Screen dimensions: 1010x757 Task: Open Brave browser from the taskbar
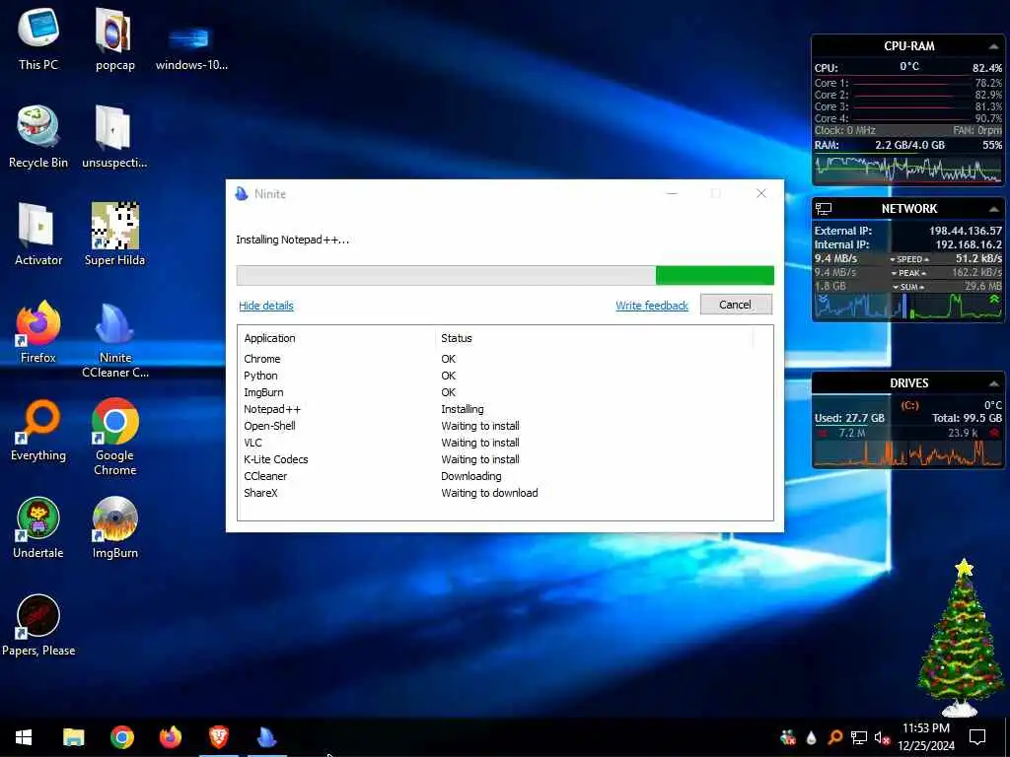[x=218, y=737]
